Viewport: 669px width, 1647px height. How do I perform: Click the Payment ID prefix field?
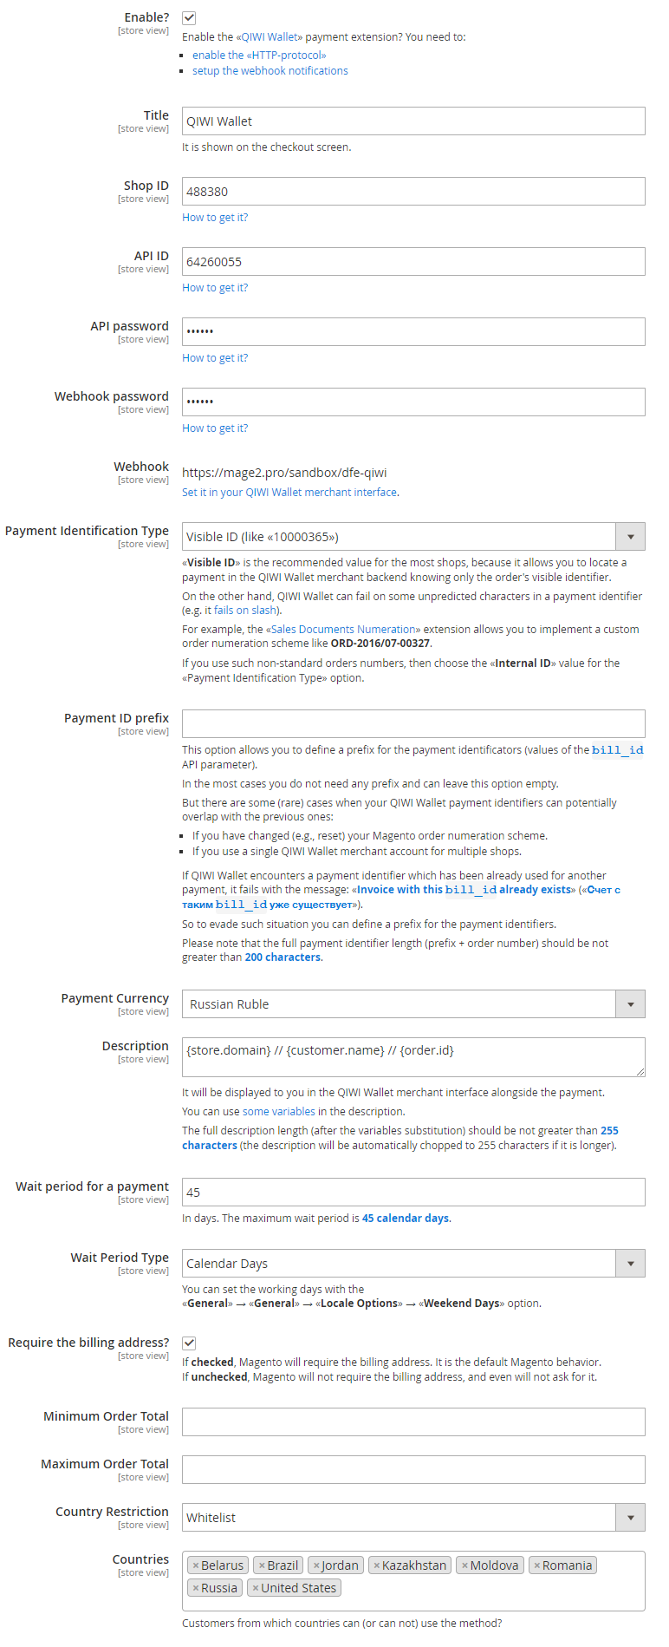pos(413,724)
